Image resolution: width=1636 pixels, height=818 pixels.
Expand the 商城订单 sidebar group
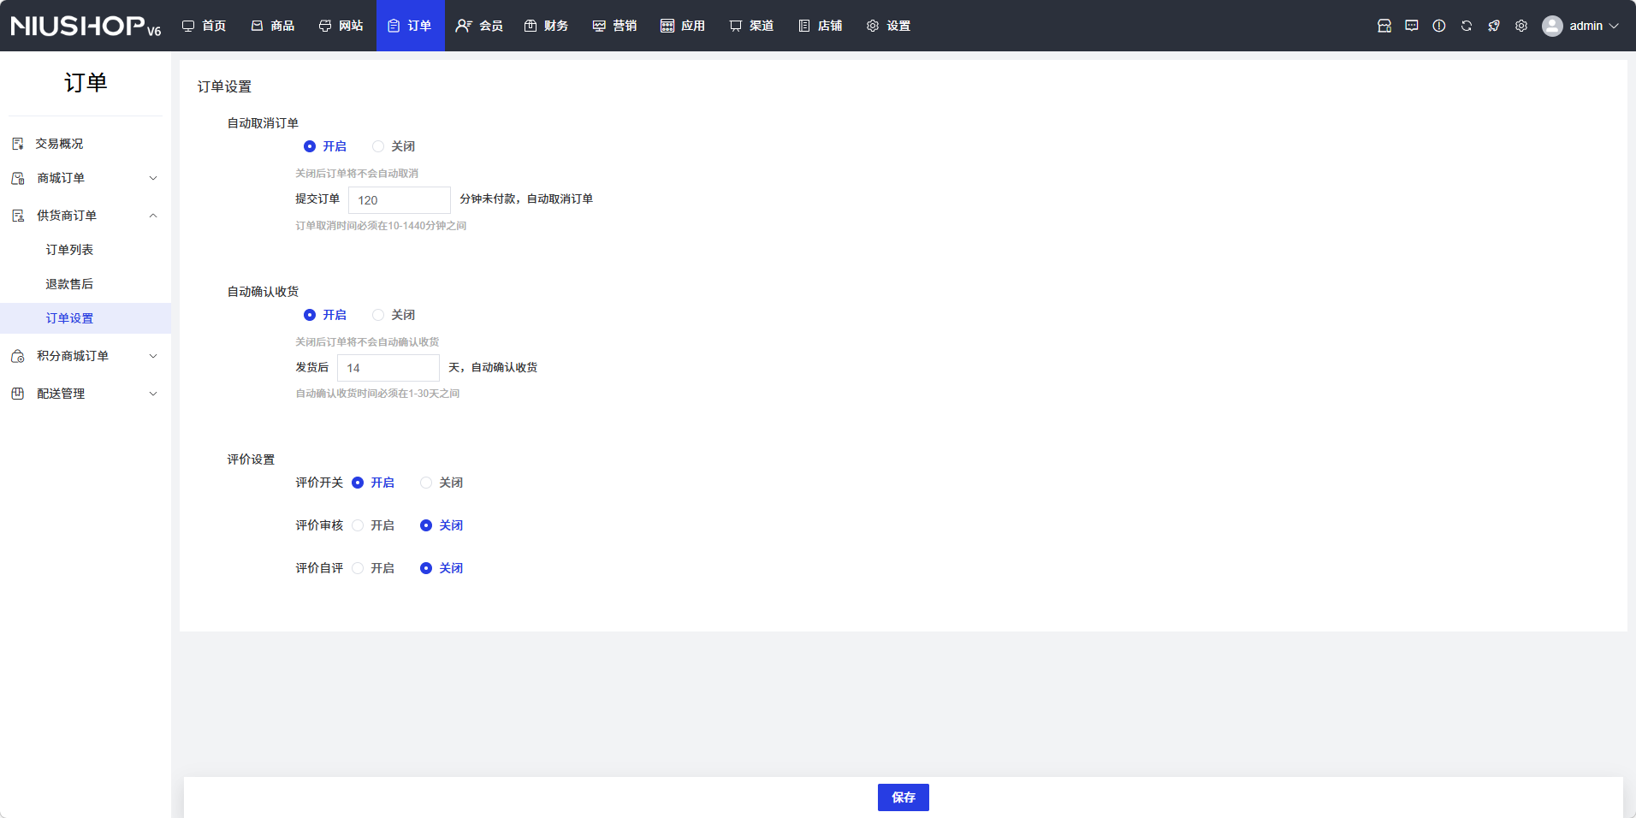coord(86,178)
